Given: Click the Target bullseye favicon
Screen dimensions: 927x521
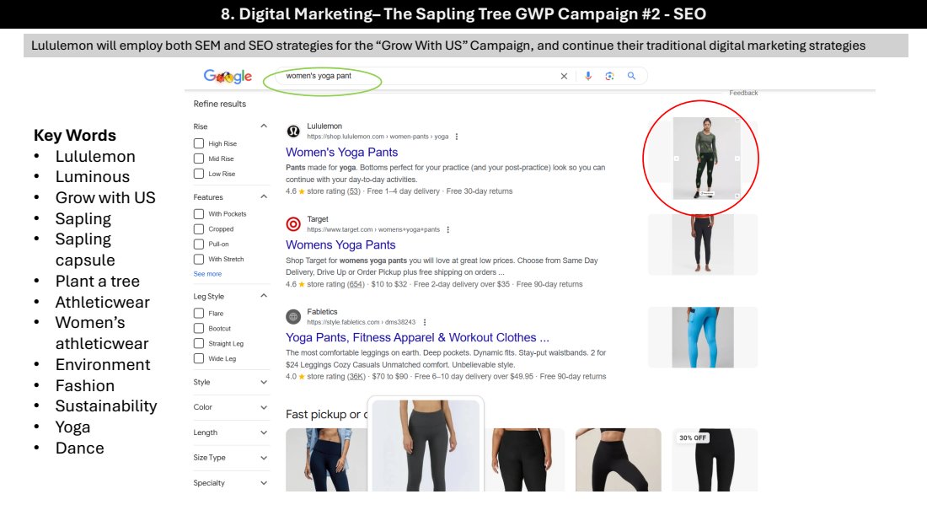Looking at the screenshot, I should 293,224.
